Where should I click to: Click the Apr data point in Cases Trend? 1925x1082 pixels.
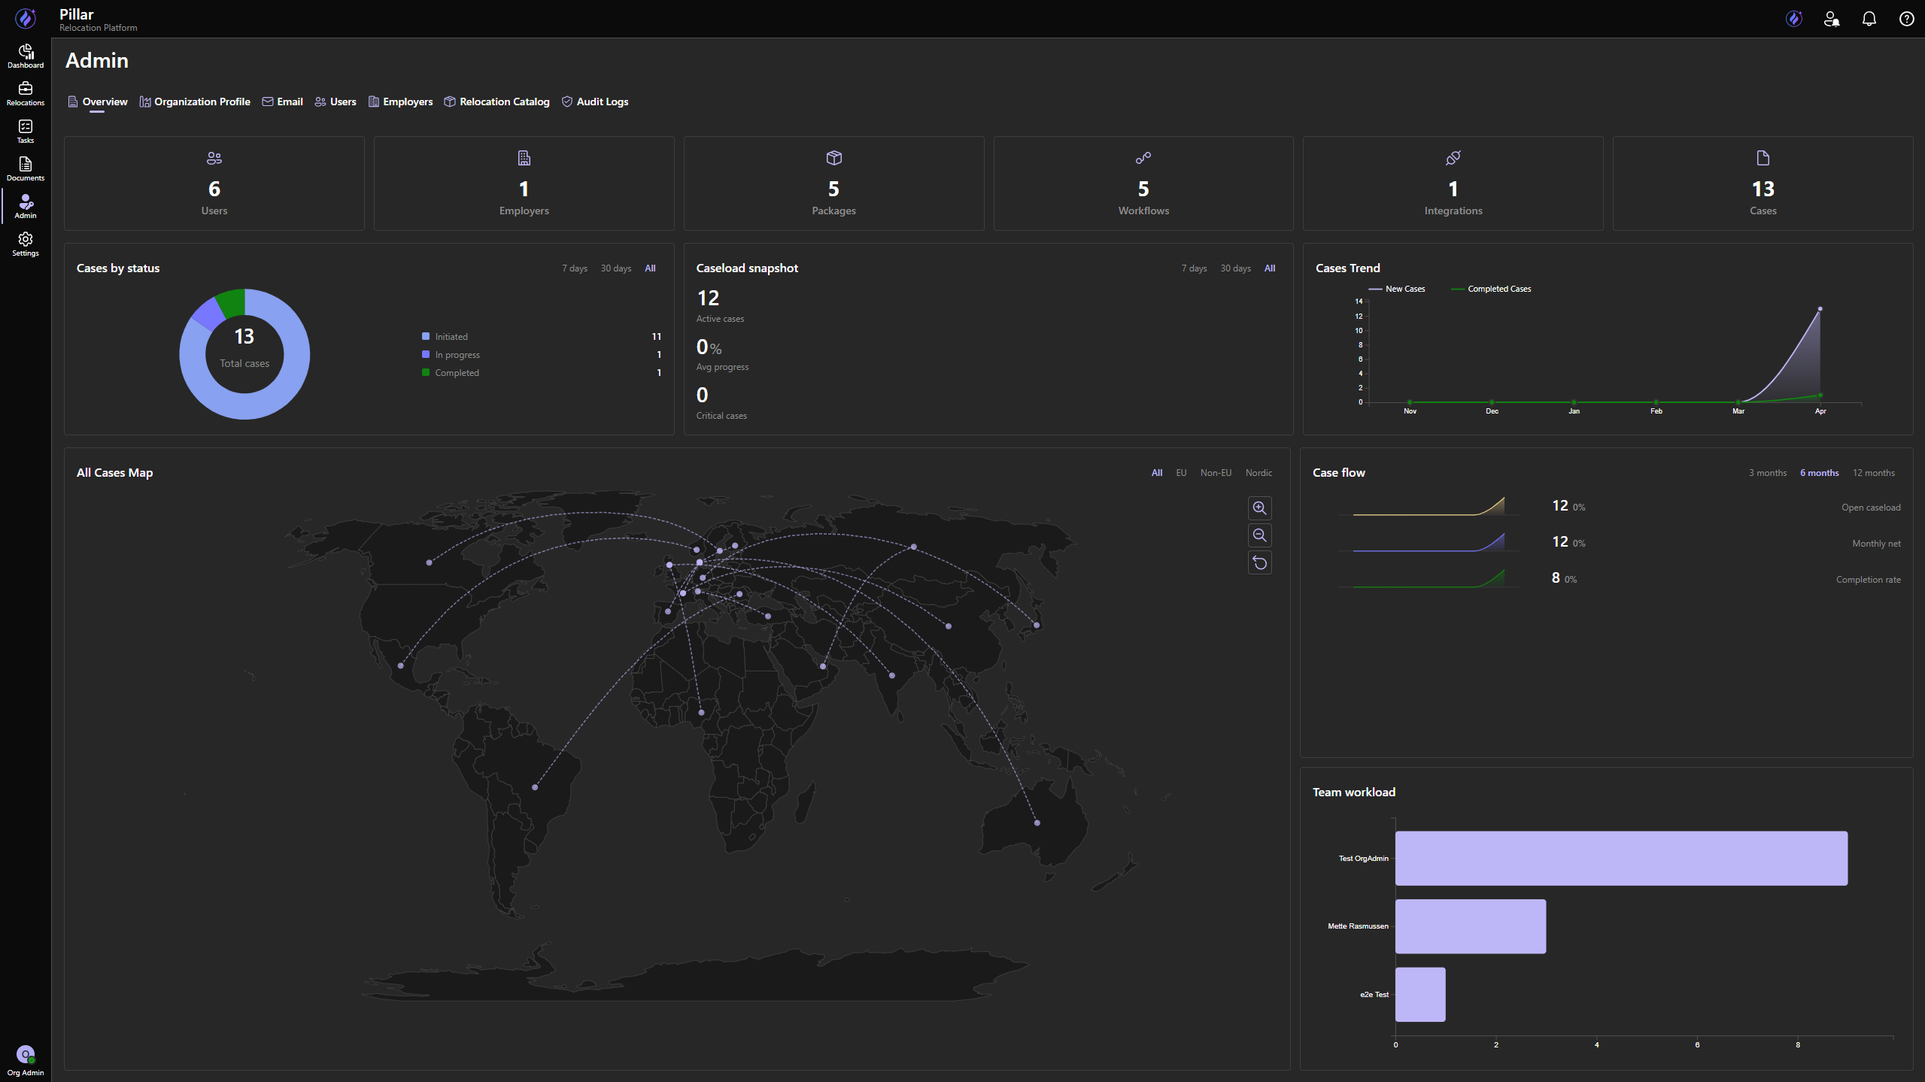tap(1820, 309)
